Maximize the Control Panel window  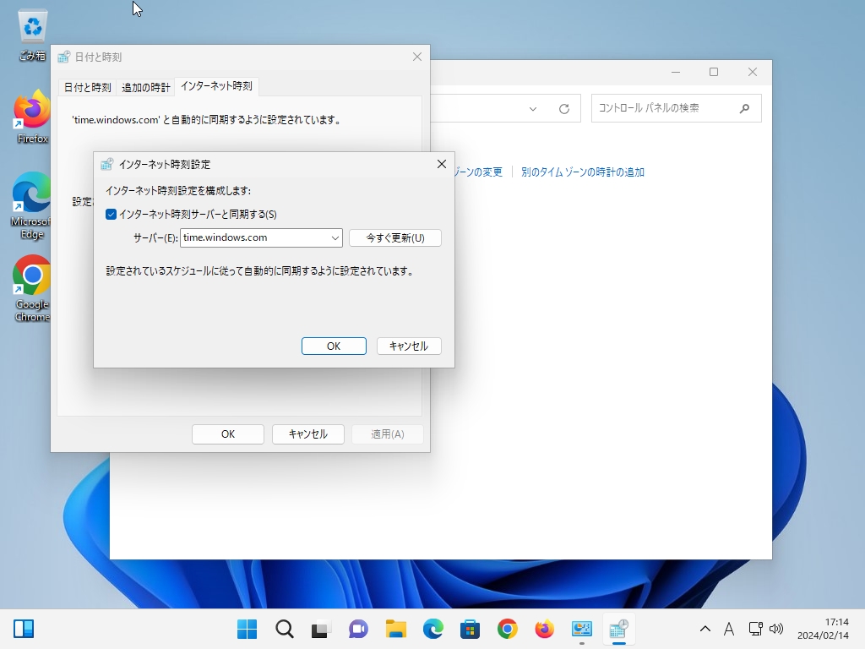coord(714,73)
